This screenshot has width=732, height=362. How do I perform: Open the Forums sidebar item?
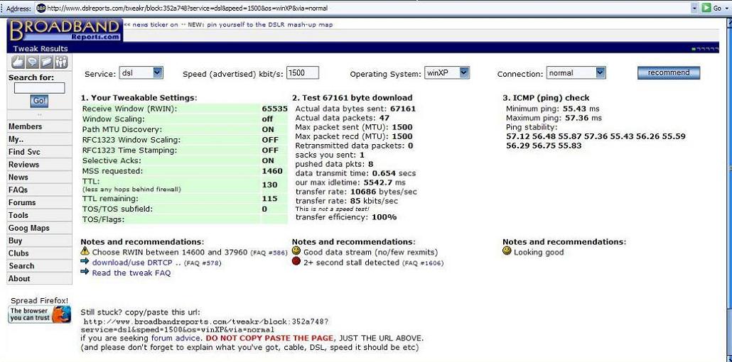click(x=40, y=202)
